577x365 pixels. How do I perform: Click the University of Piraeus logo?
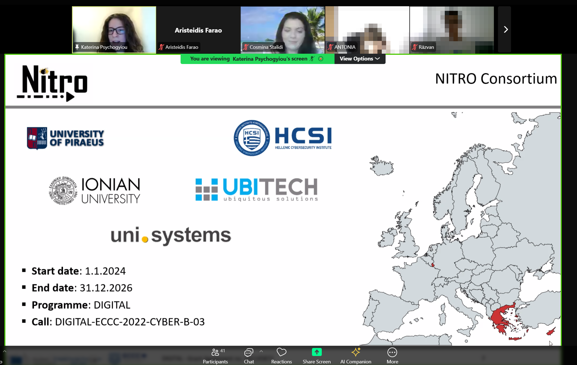point(65,138)
